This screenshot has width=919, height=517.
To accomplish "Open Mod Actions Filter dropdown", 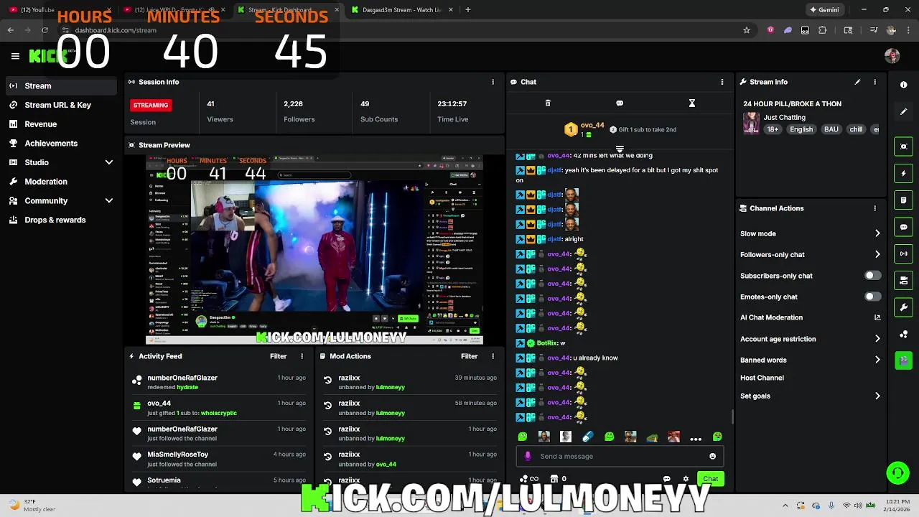I will (469, 356).
